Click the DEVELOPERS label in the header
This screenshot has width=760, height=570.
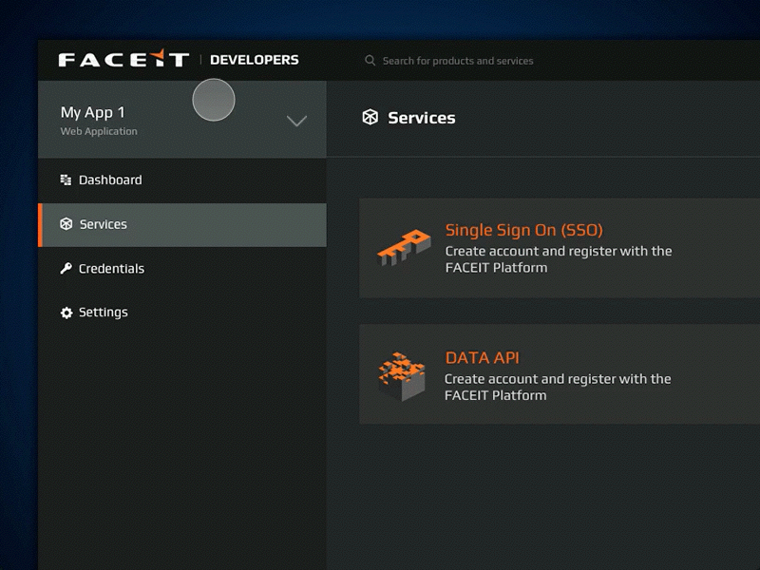254,60
